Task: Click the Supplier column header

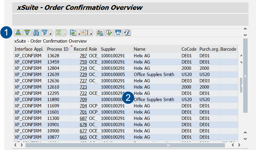Action: tap(108, 49)
